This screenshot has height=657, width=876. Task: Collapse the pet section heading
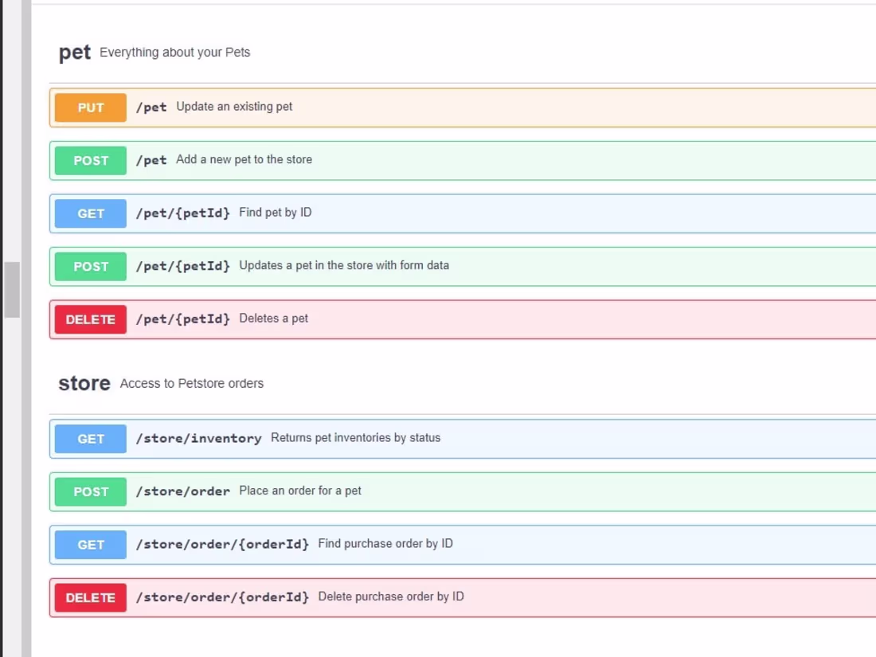tap(74, 52)
